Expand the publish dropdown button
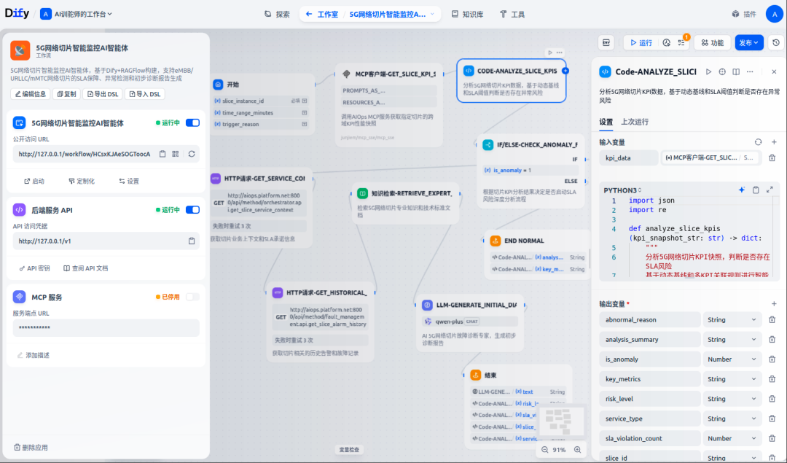The width and height of the screenshot is (787, 463). pyautogui.click(x=749, y=43)
